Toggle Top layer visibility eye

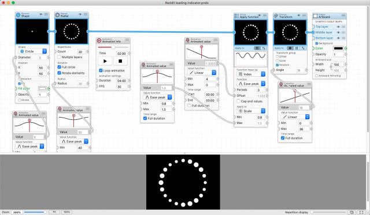click(x=338, y=27)
